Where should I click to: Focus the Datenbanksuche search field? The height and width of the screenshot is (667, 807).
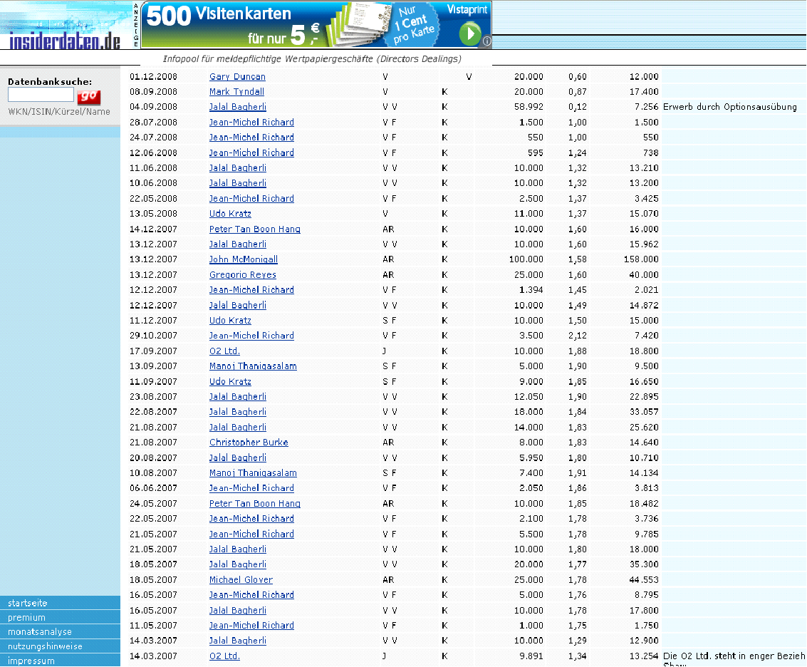[x=41, y=95]
